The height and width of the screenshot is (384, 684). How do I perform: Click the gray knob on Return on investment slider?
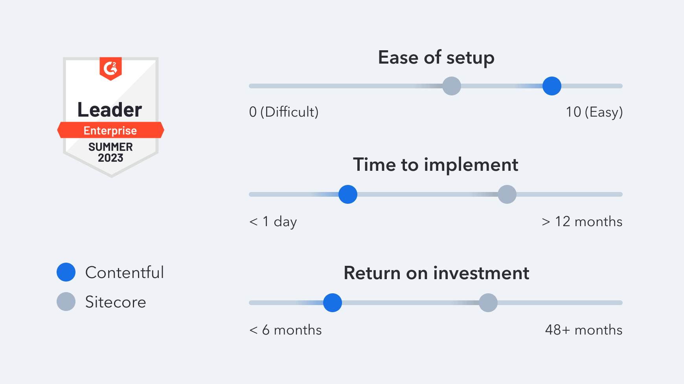[488, 303]
